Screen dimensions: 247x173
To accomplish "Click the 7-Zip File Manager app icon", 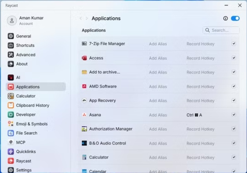I will point(84,44).
